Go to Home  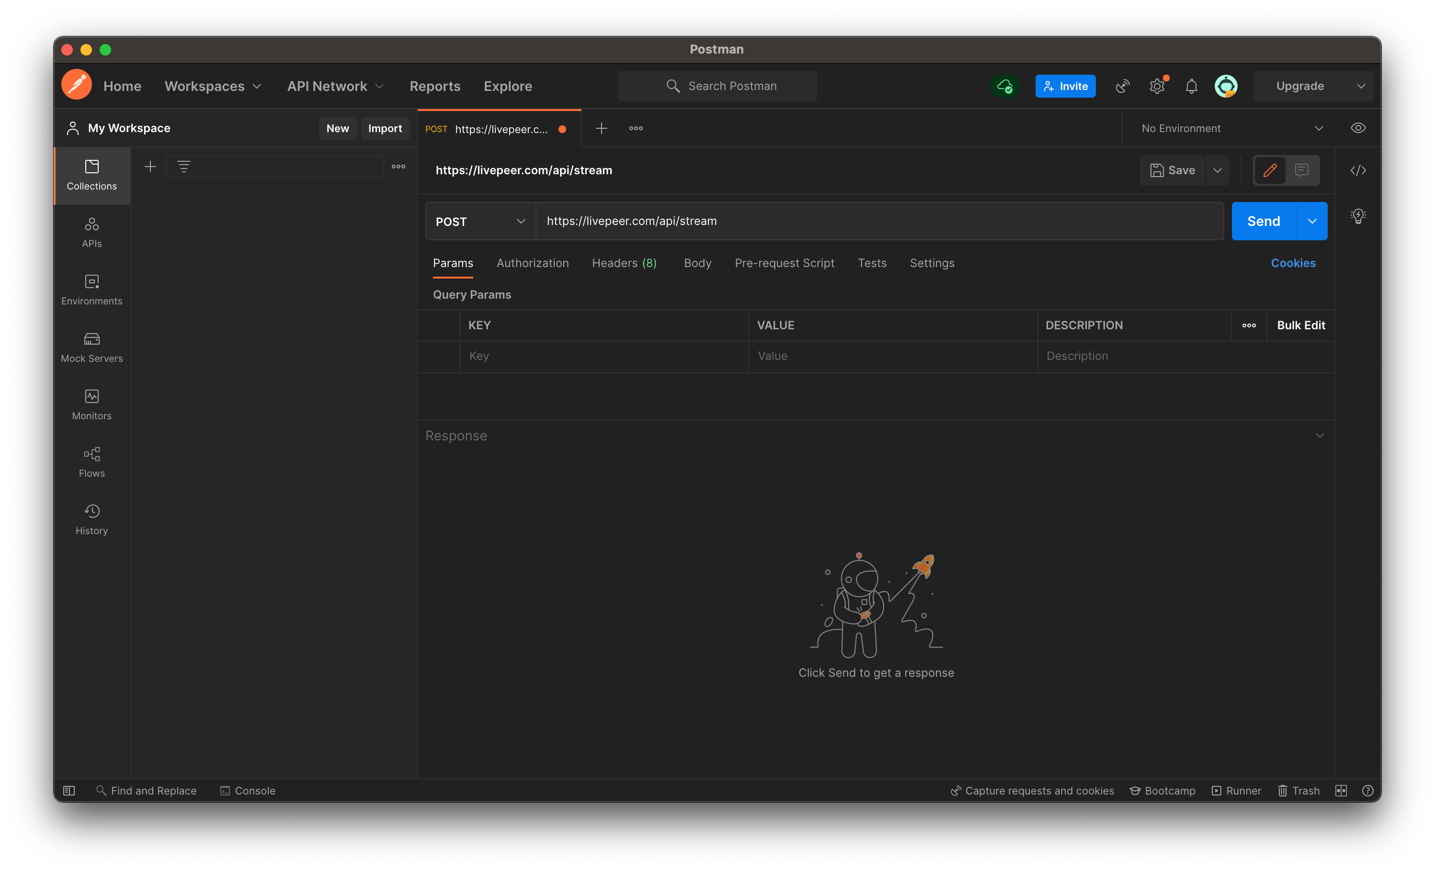(x=122, y=86)
